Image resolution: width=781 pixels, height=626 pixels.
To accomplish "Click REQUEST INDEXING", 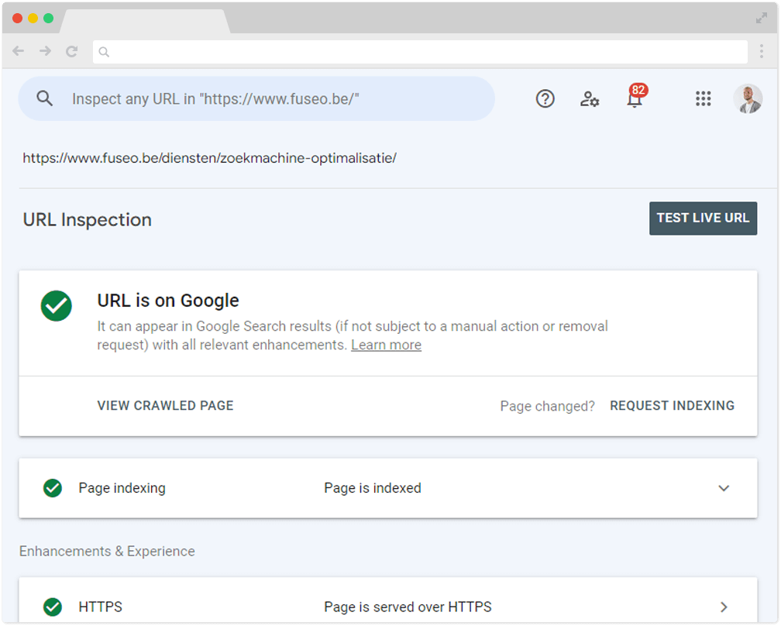I will (x=672, y=406).
